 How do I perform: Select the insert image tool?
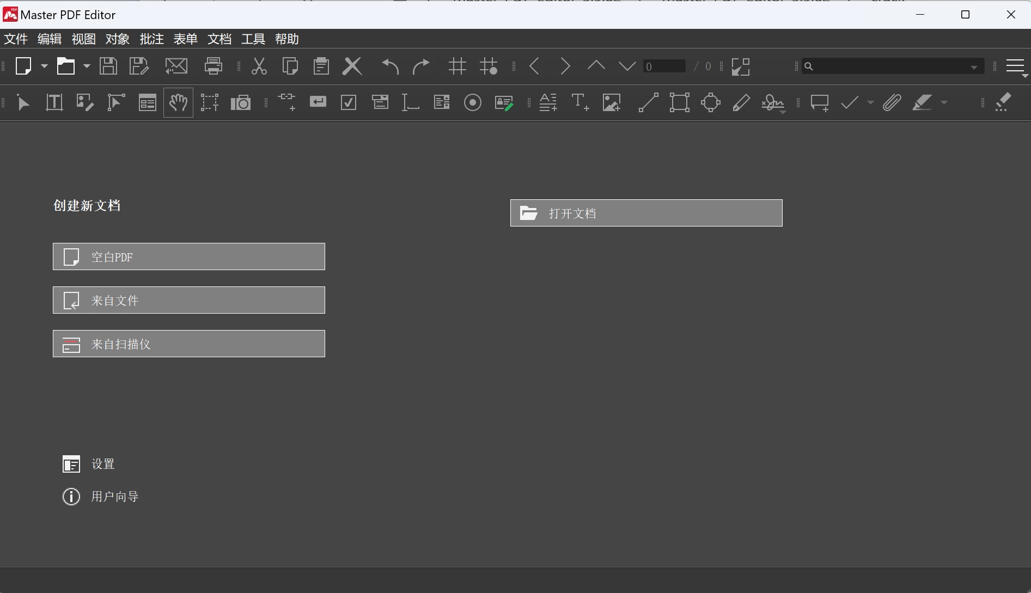[612, 102]
